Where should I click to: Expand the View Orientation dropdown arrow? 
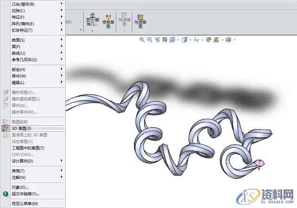pyautogui.click(x=178, y=40)
